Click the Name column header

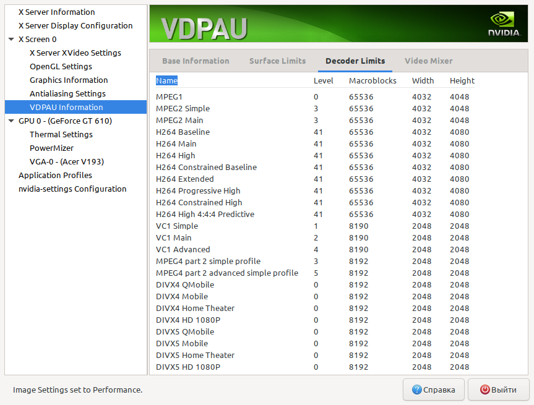[x=167, y=80]
